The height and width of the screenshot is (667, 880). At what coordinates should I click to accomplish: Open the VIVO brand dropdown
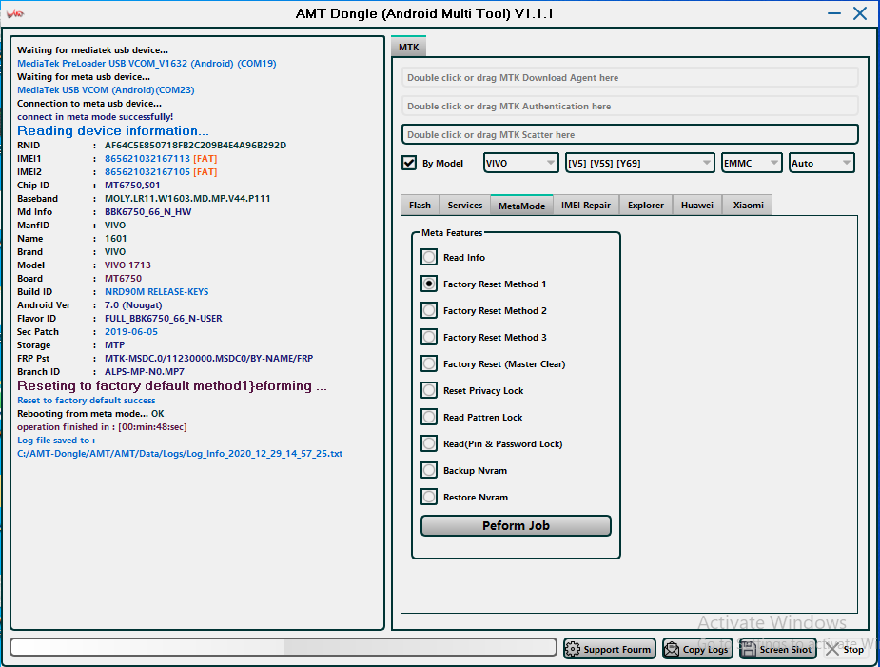(x=520, y=163)
